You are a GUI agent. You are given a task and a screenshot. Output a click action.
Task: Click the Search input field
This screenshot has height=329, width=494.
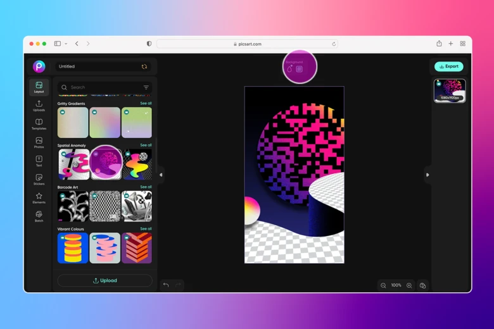click(101, 87)
